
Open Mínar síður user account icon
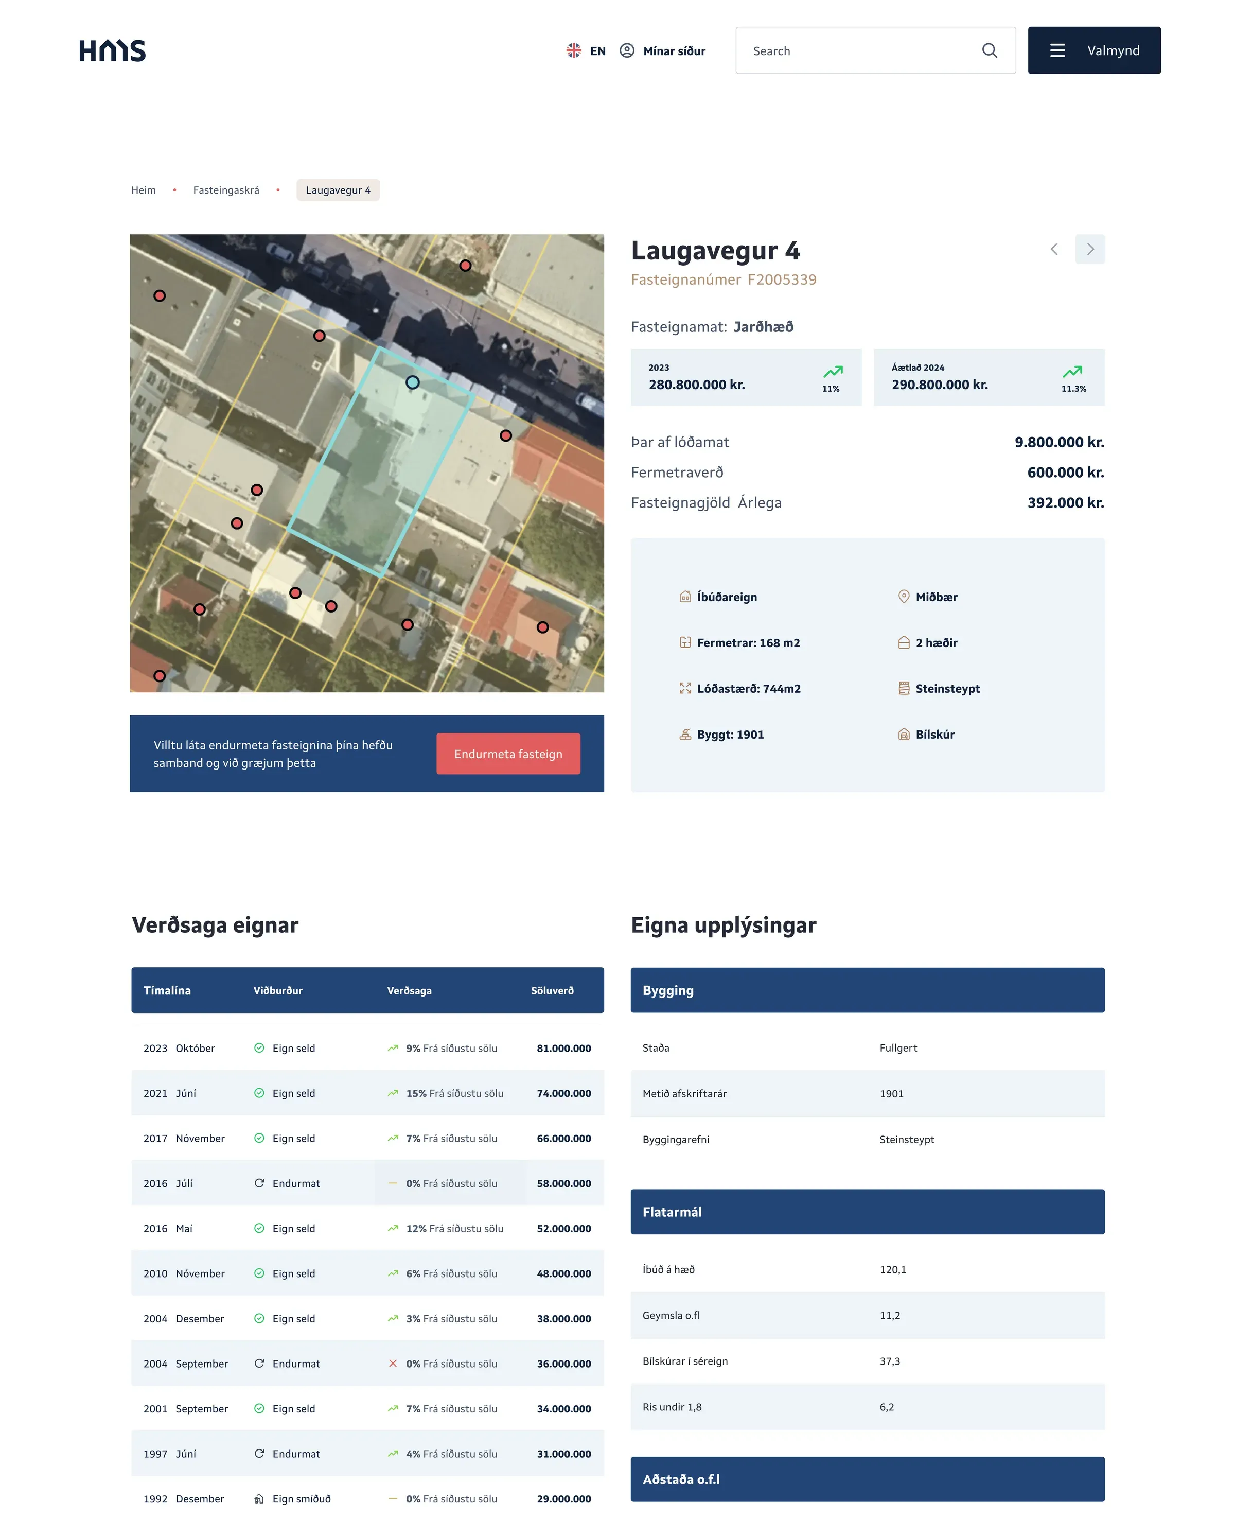627,50
